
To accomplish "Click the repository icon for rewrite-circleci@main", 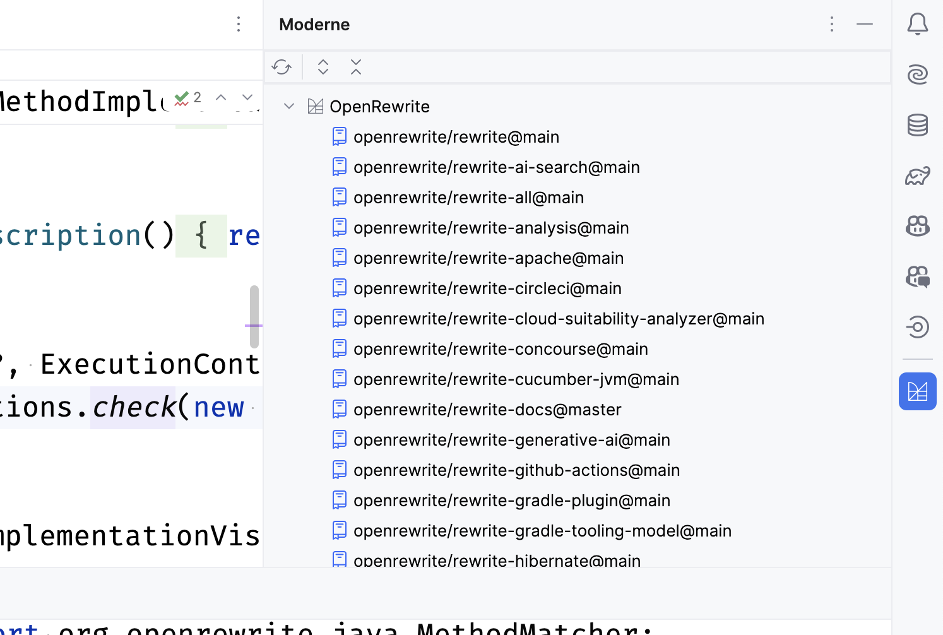I will pos(340,288).
